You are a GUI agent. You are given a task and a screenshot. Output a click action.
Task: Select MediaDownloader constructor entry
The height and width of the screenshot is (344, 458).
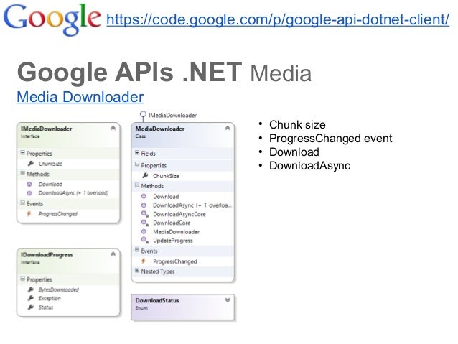pyautogui.click(x=176, y=232)
